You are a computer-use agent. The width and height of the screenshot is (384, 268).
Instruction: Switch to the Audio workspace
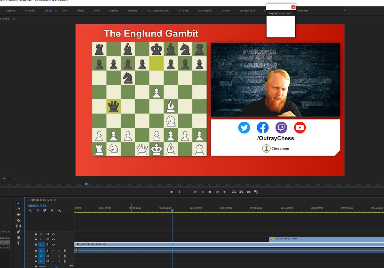pyautogui.click(x=97, y=11)
